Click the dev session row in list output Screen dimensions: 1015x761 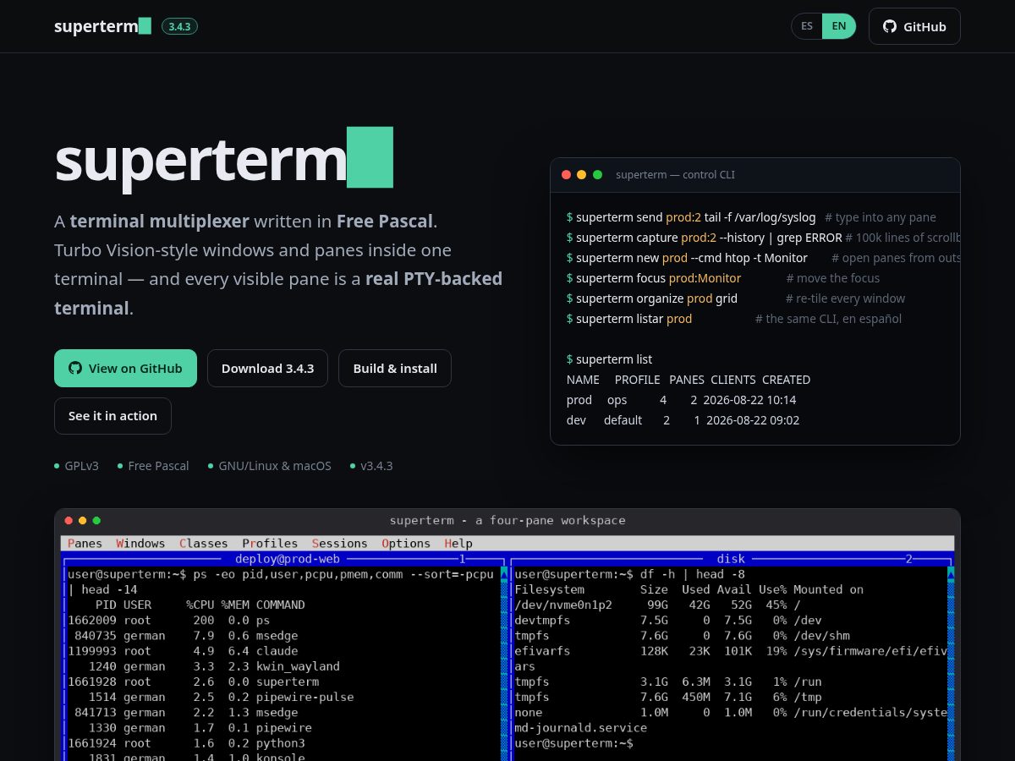[x=683, y=420]
